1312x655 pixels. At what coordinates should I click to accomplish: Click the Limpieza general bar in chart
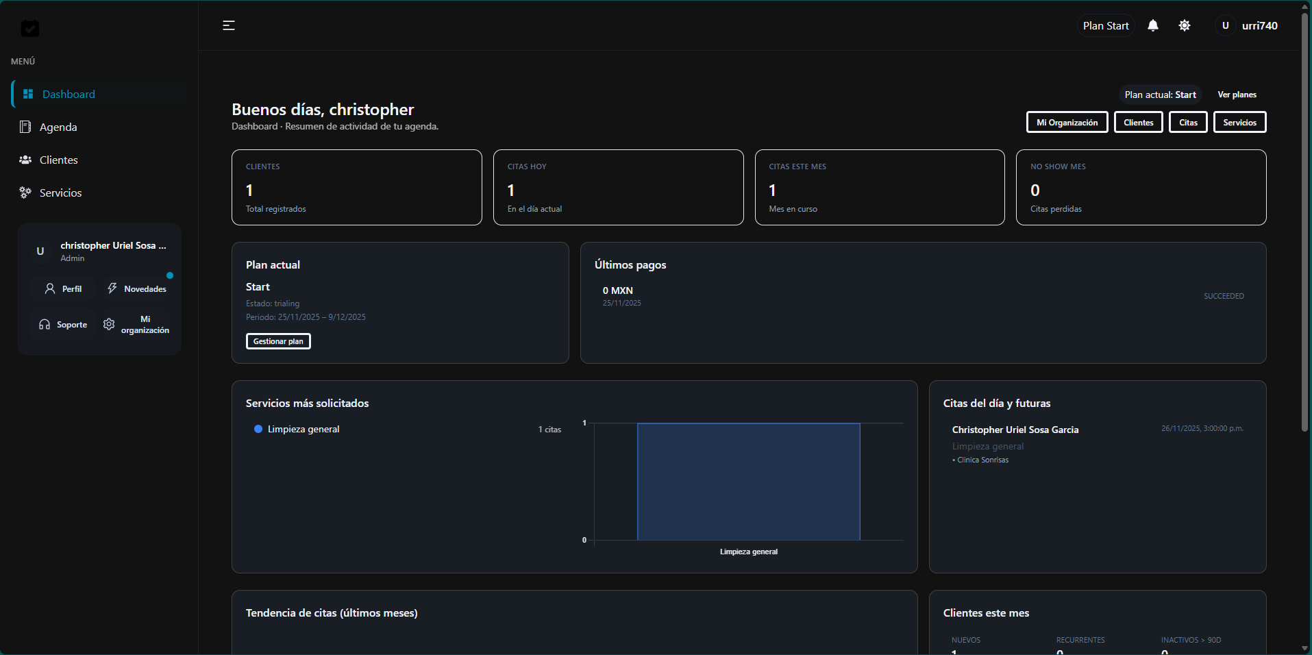(x=748, y=482)
